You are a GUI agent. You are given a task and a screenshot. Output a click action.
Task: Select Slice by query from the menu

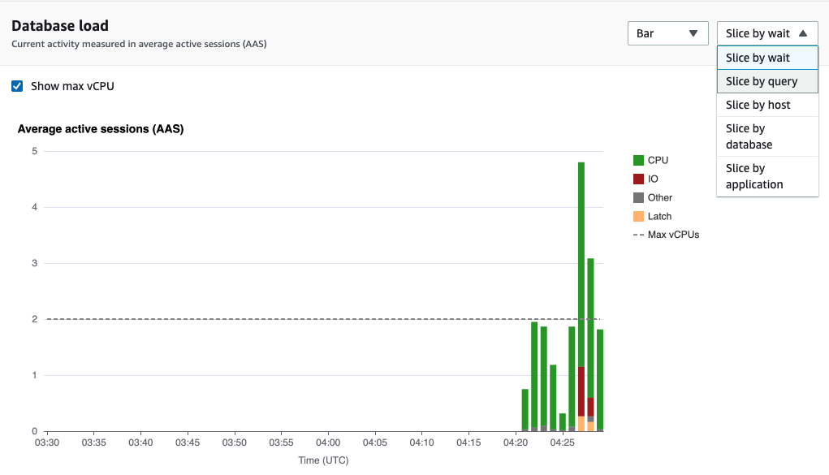[766, 80]
